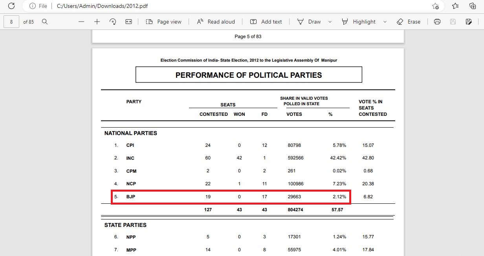Rotate the PDF page

[x=113, y=22]
